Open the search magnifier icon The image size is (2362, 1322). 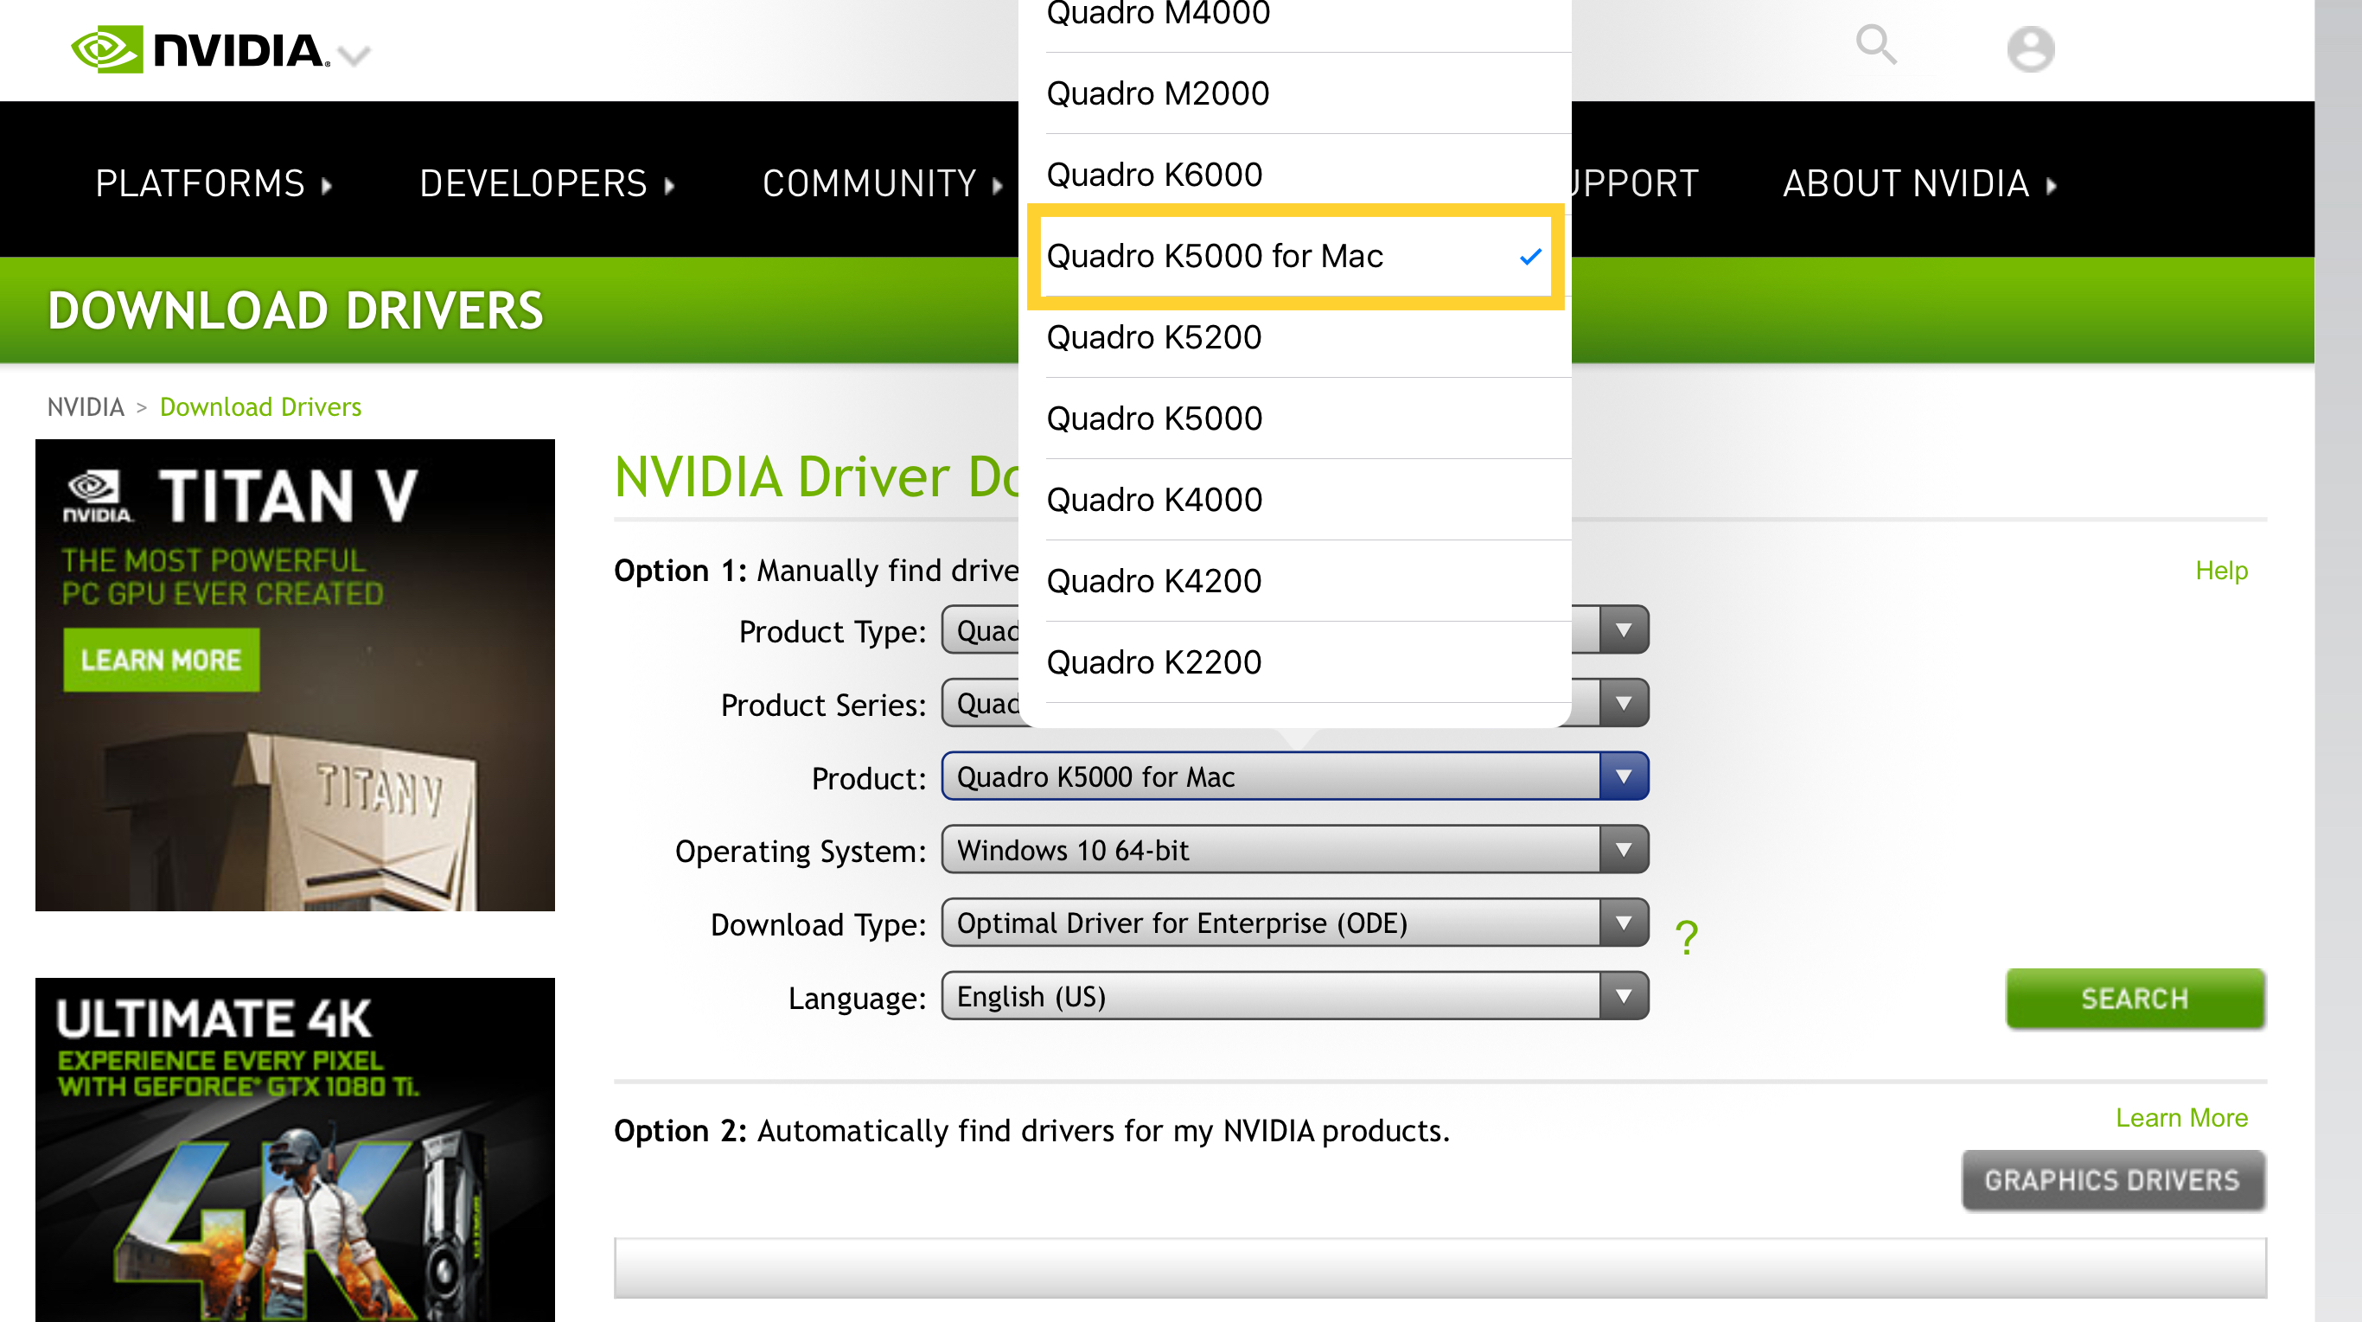[1875, 44]
